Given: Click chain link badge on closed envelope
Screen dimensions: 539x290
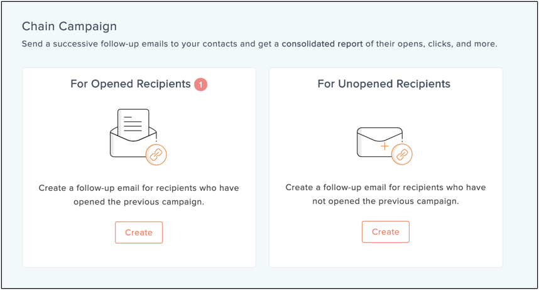Looking at the screenshot, I should (x=402, y=154).
